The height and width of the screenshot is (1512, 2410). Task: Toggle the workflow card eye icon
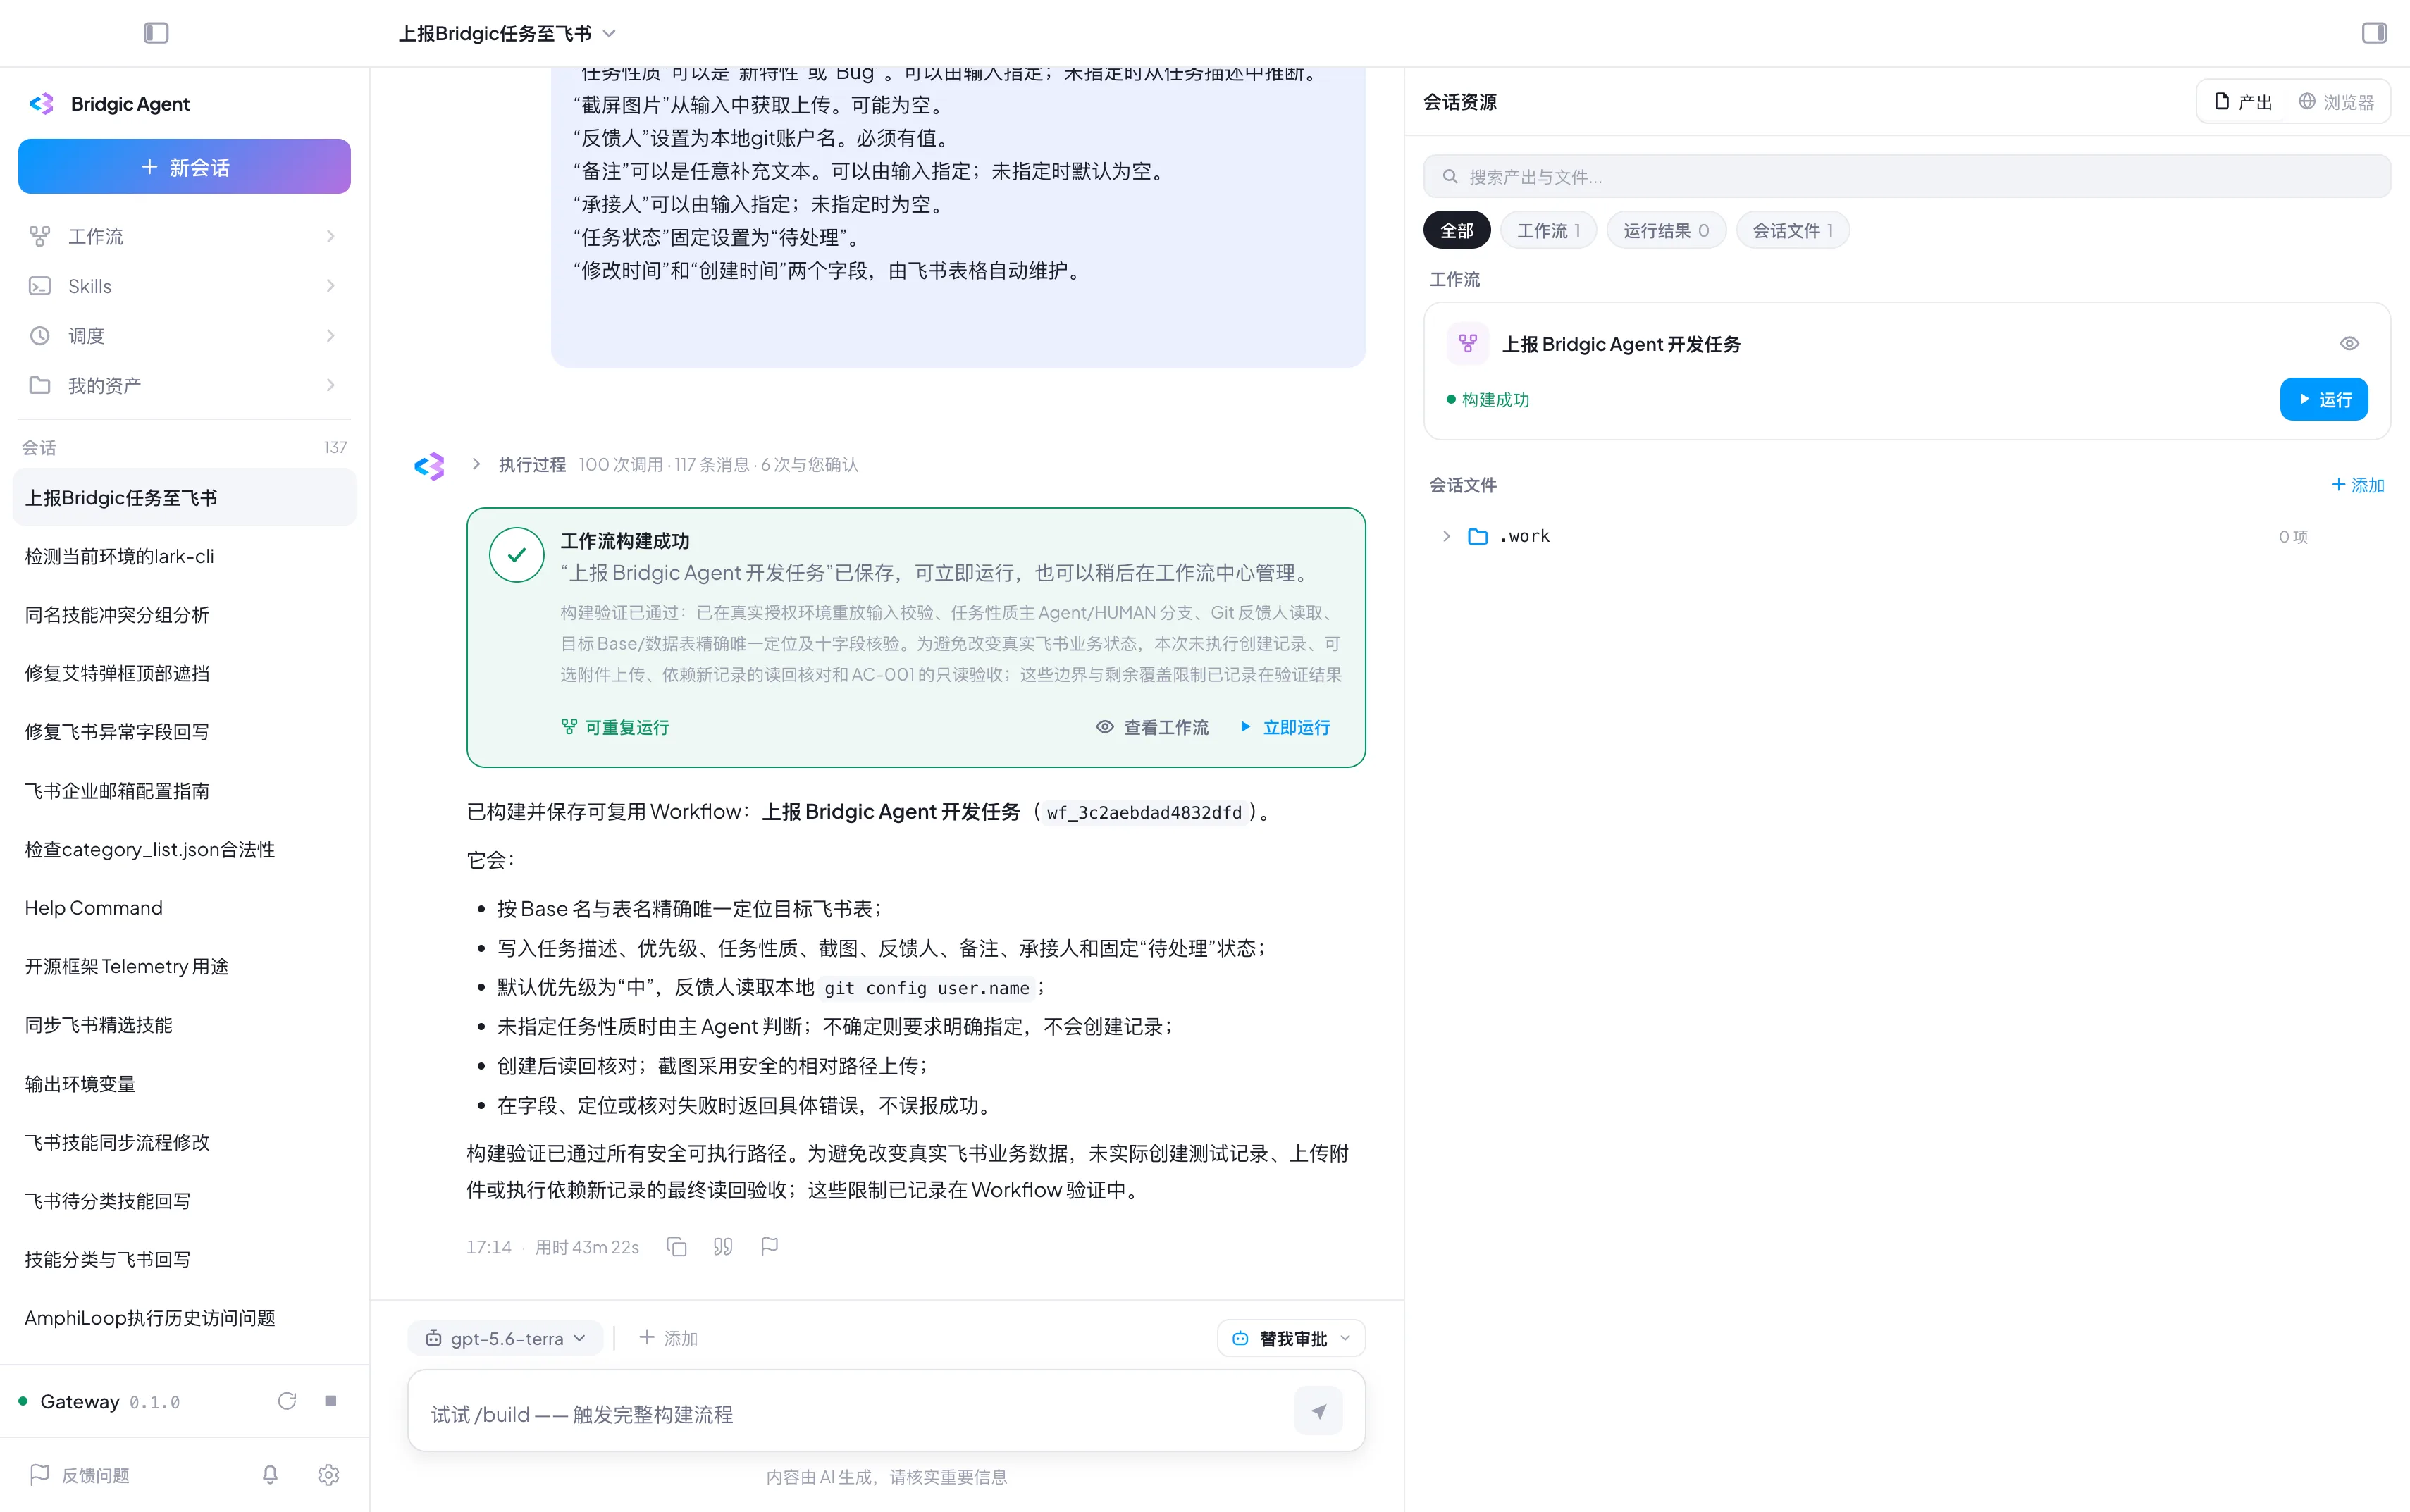[x=2349, y=344]
